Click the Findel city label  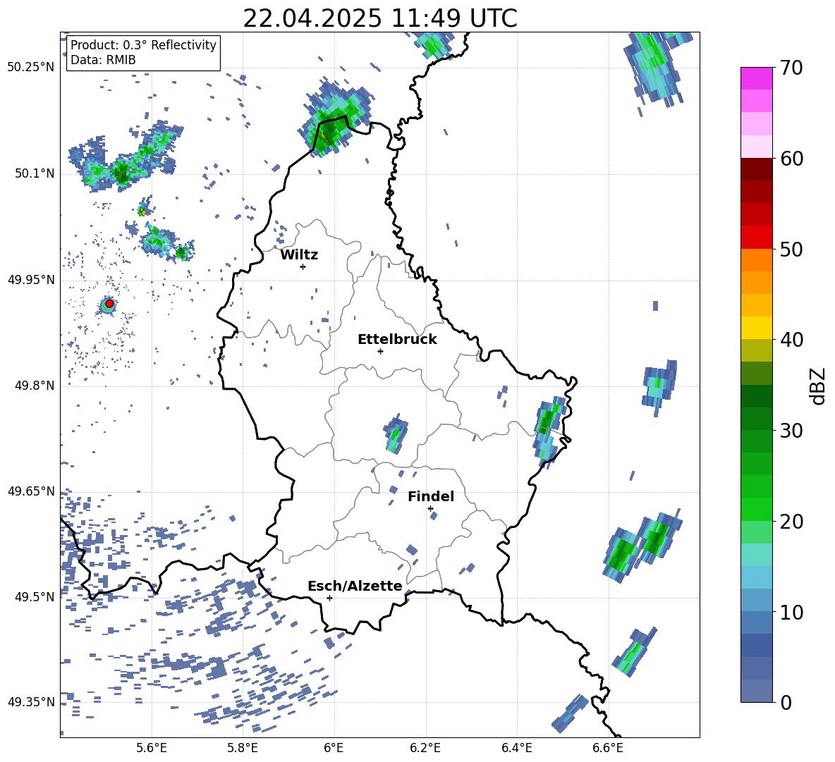click(x=431, y=496)
